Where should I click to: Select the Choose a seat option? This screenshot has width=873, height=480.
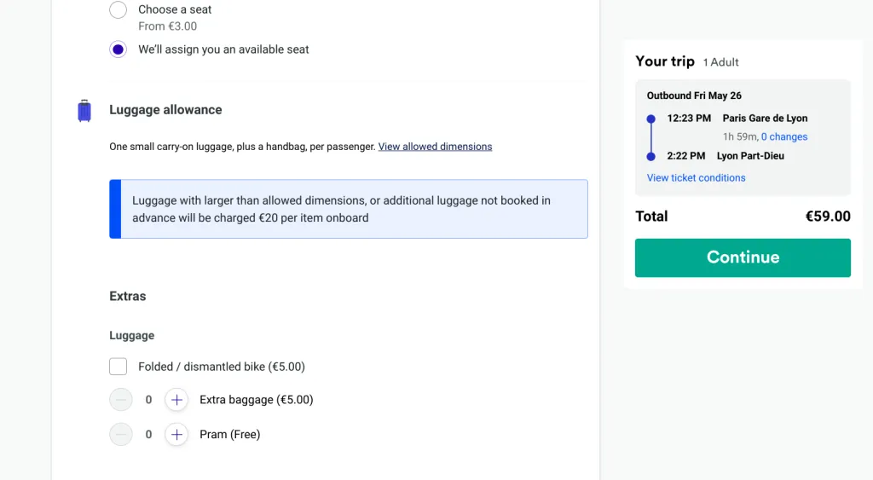(118, 9)
